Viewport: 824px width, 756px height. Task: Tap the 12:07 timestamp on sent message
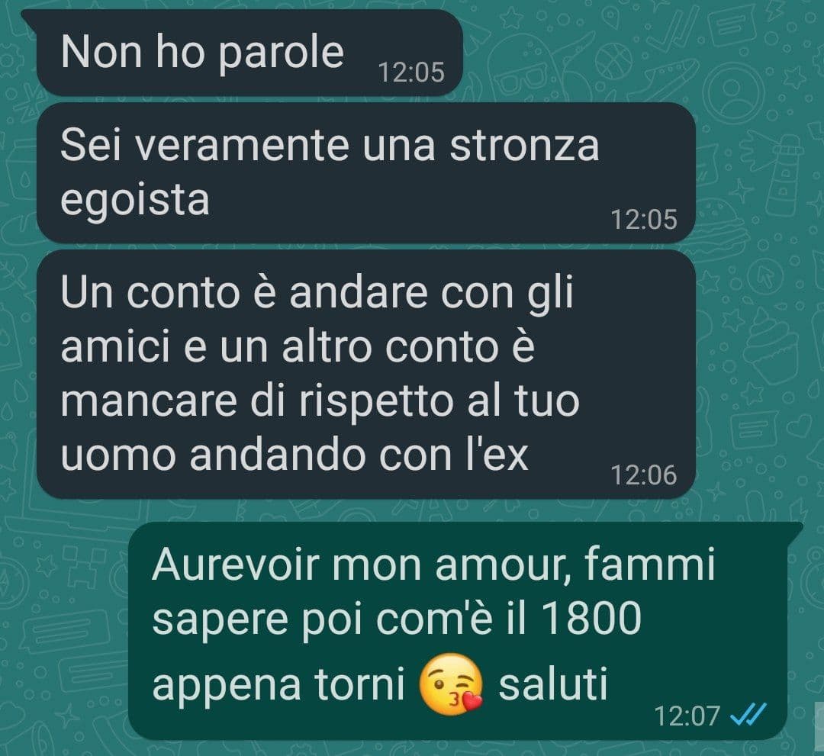687,716
